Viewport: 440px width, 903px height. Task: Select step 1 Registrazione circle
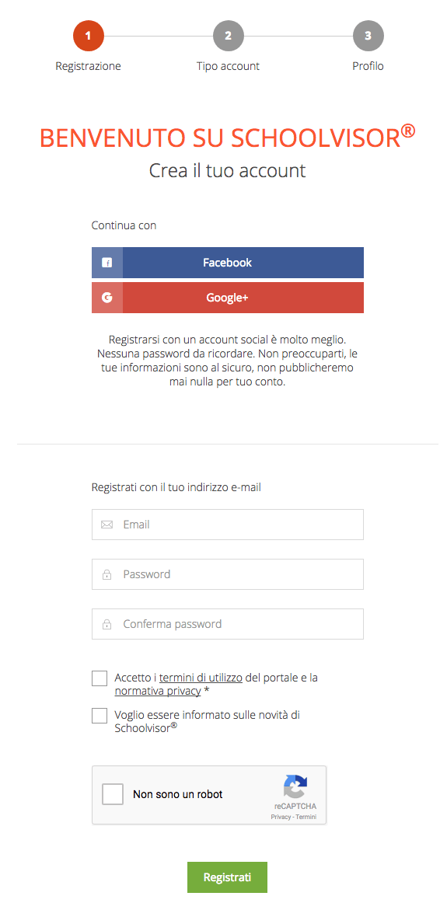[88, 36]
